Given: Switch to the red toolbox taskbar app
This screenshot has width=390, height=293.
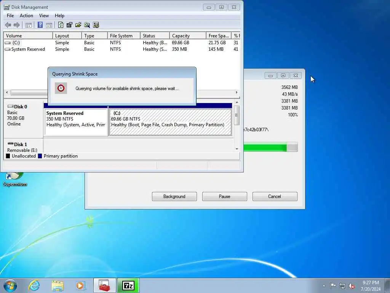Looking at the screenshot, I should [104, 285].
